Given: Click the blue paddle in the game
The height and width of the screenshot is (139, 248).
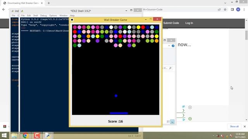Looking at the screenshot, I should [119, 113].
